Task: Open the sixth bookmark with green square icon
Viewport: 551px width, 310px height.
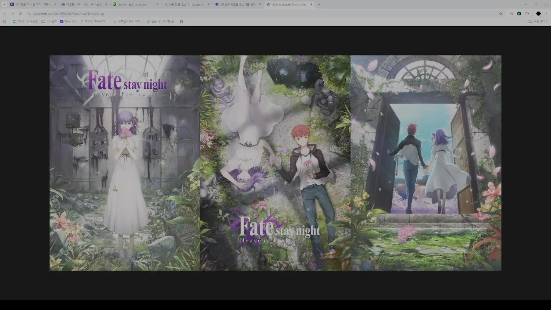Action: point(161,21)
